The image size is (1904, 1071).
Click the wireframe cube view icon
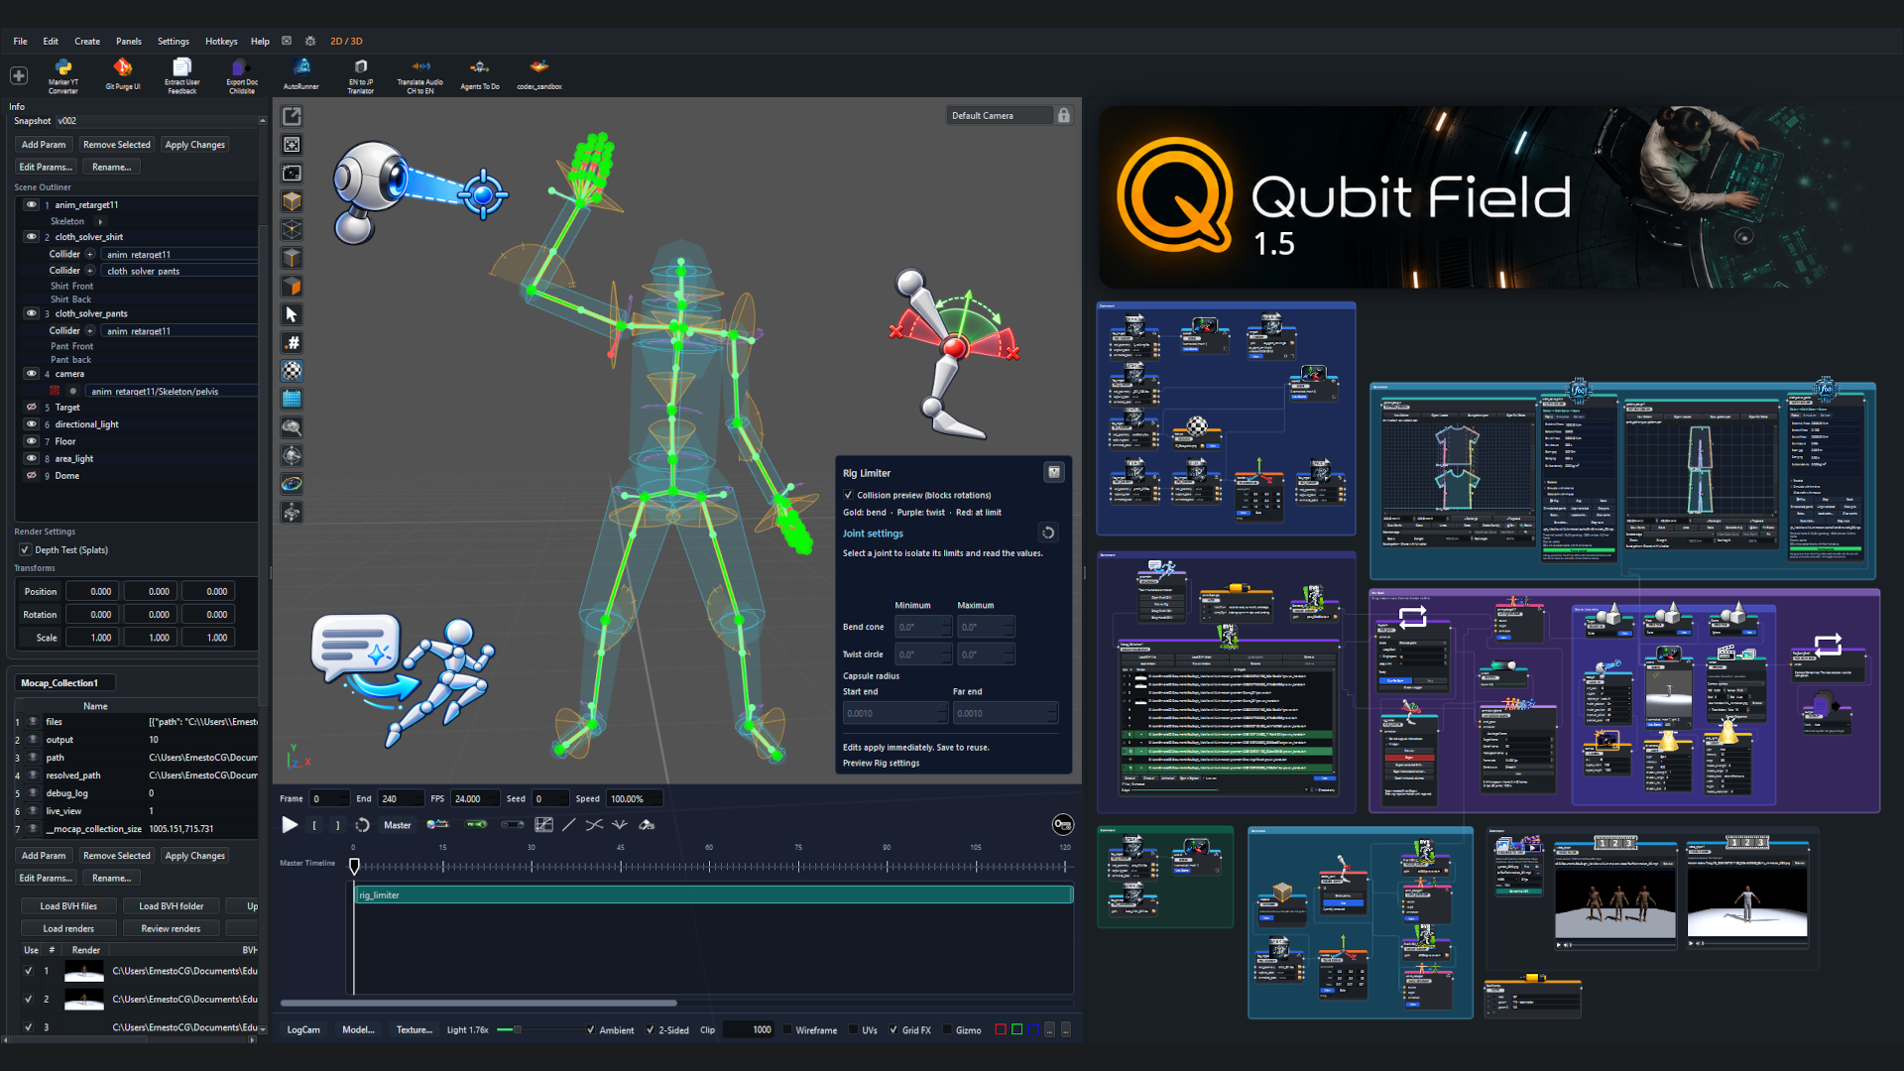292,229
